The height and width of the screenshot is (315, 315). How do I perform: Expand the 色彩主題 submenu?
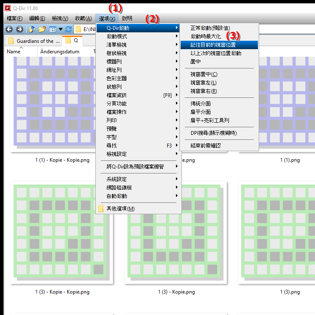138,79
